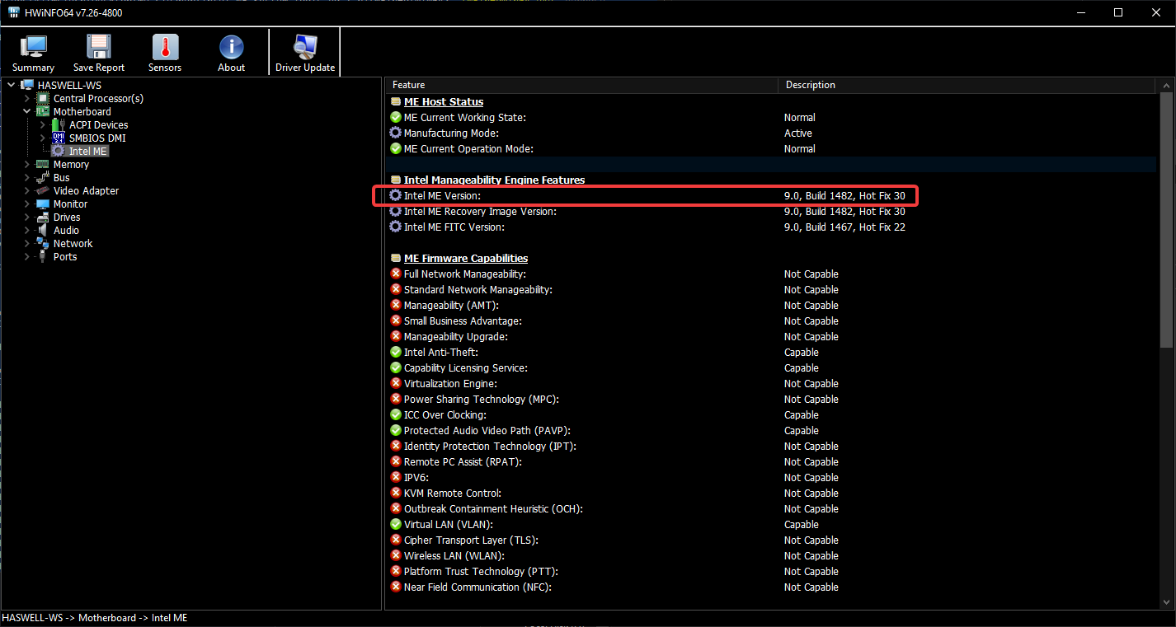Click green check icon beside ME Current Working State
The width and height of the screenshot is (1176, 627).
[x=396, y=117]
